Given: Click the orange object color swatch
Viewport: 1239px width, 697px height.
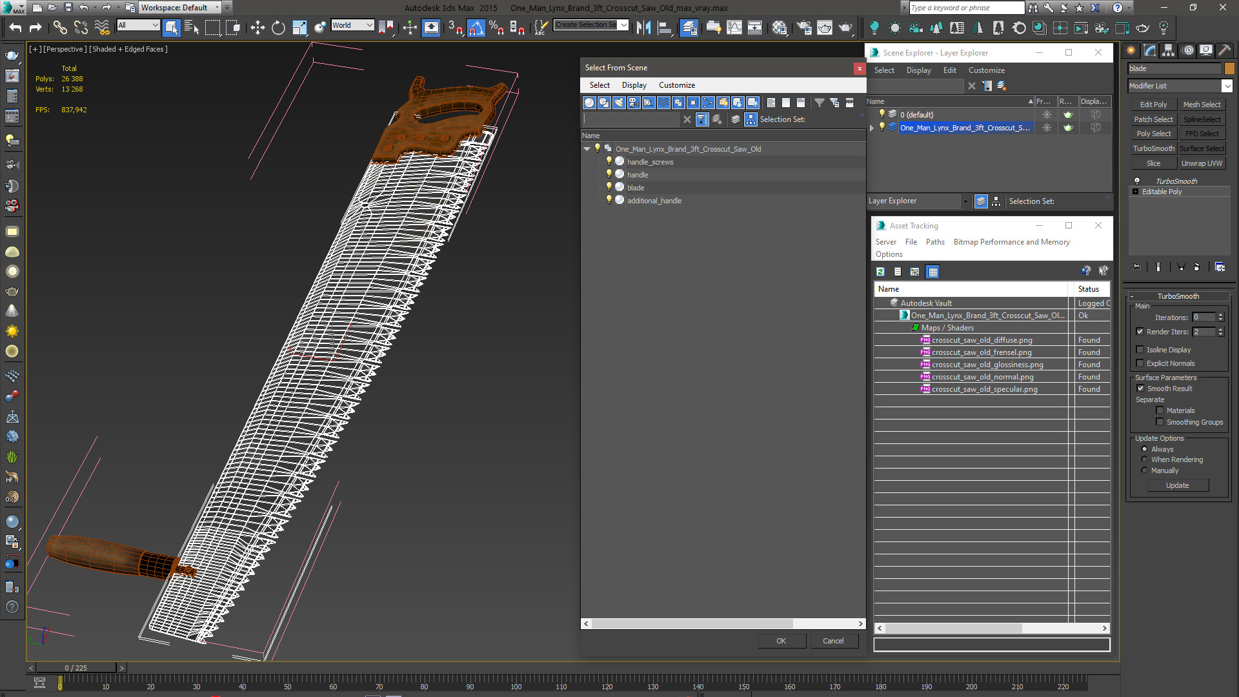Looking at the screenshot, I should (1229, 68).
